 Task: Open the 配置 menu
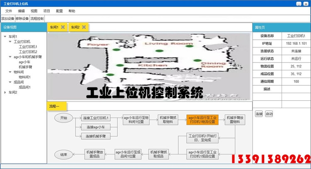pyautogui.click(x=59, y=11)
